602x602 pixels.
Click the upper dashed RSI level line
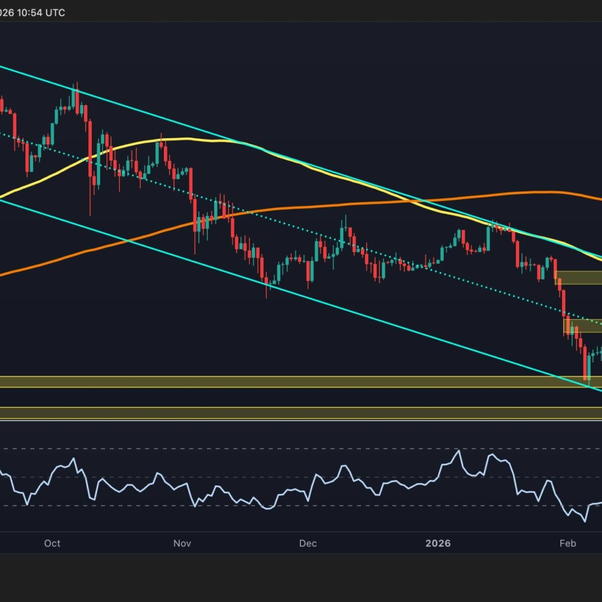(301, 448)
